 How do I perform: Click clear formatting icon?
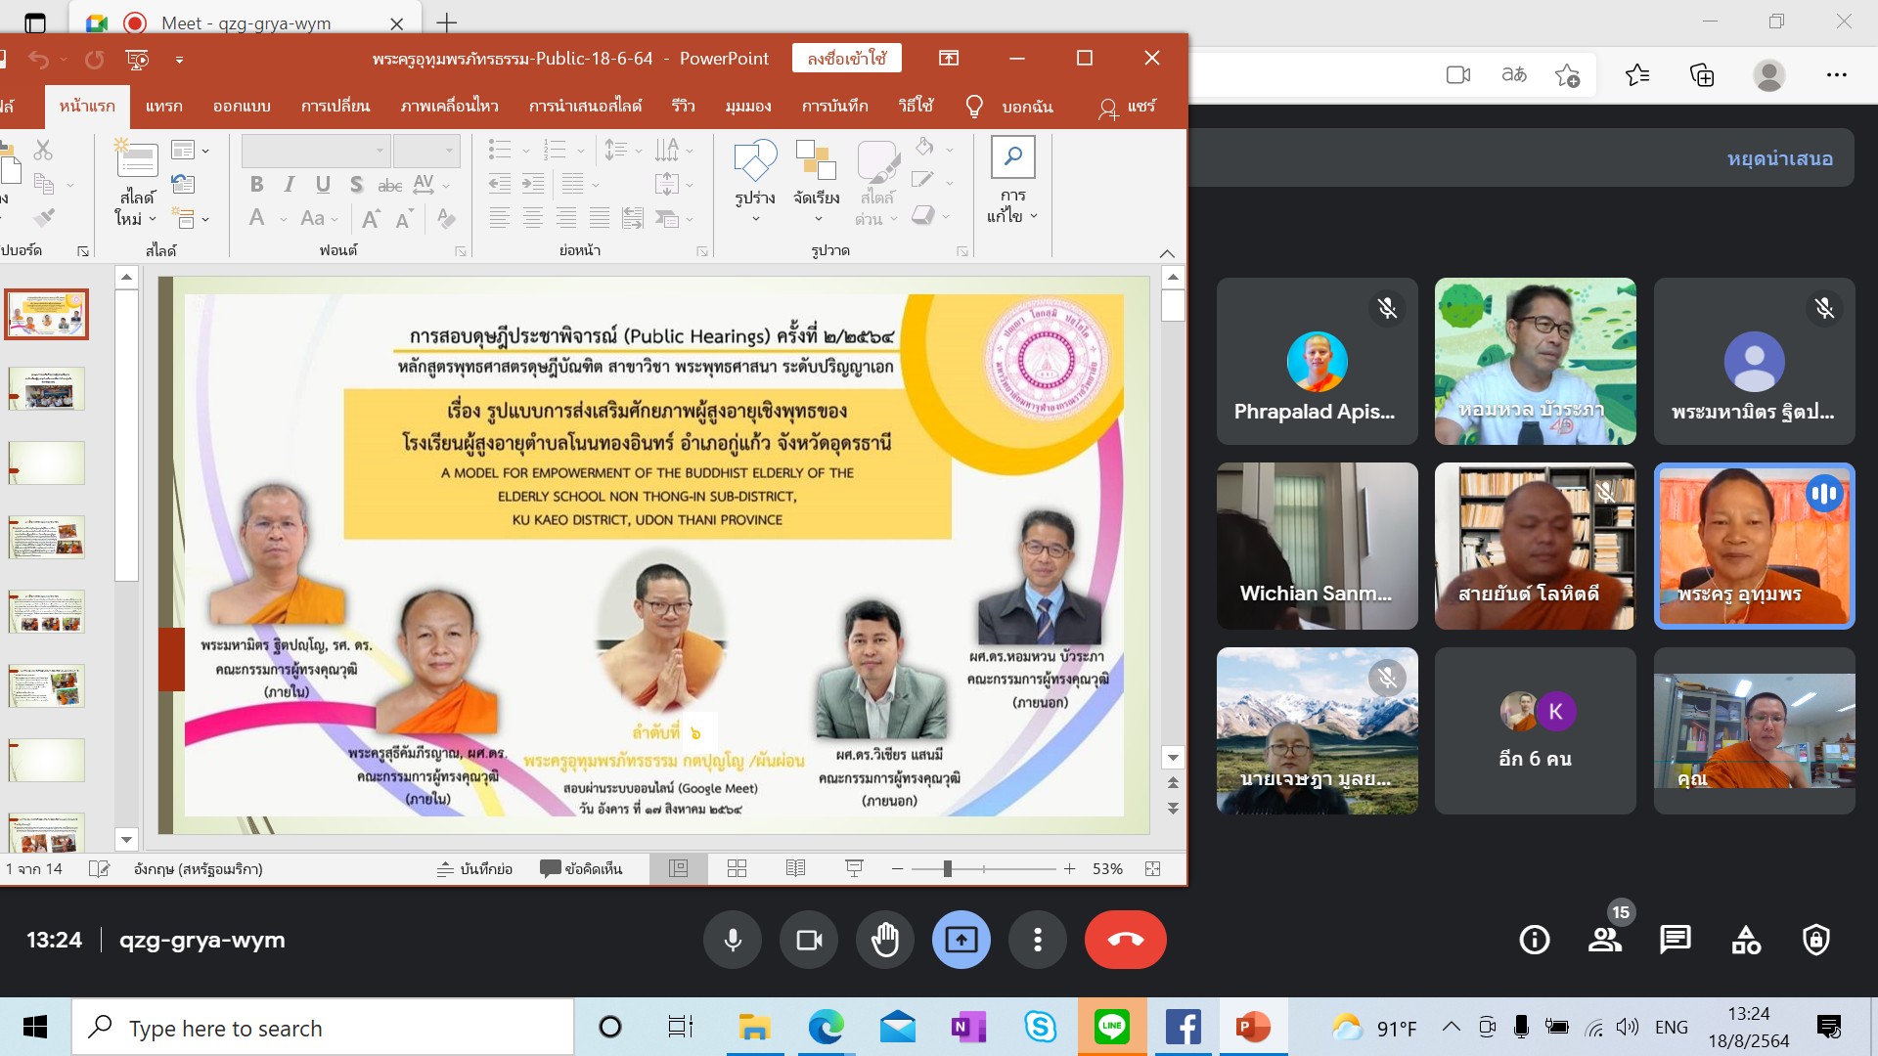(x=446, y=218)
